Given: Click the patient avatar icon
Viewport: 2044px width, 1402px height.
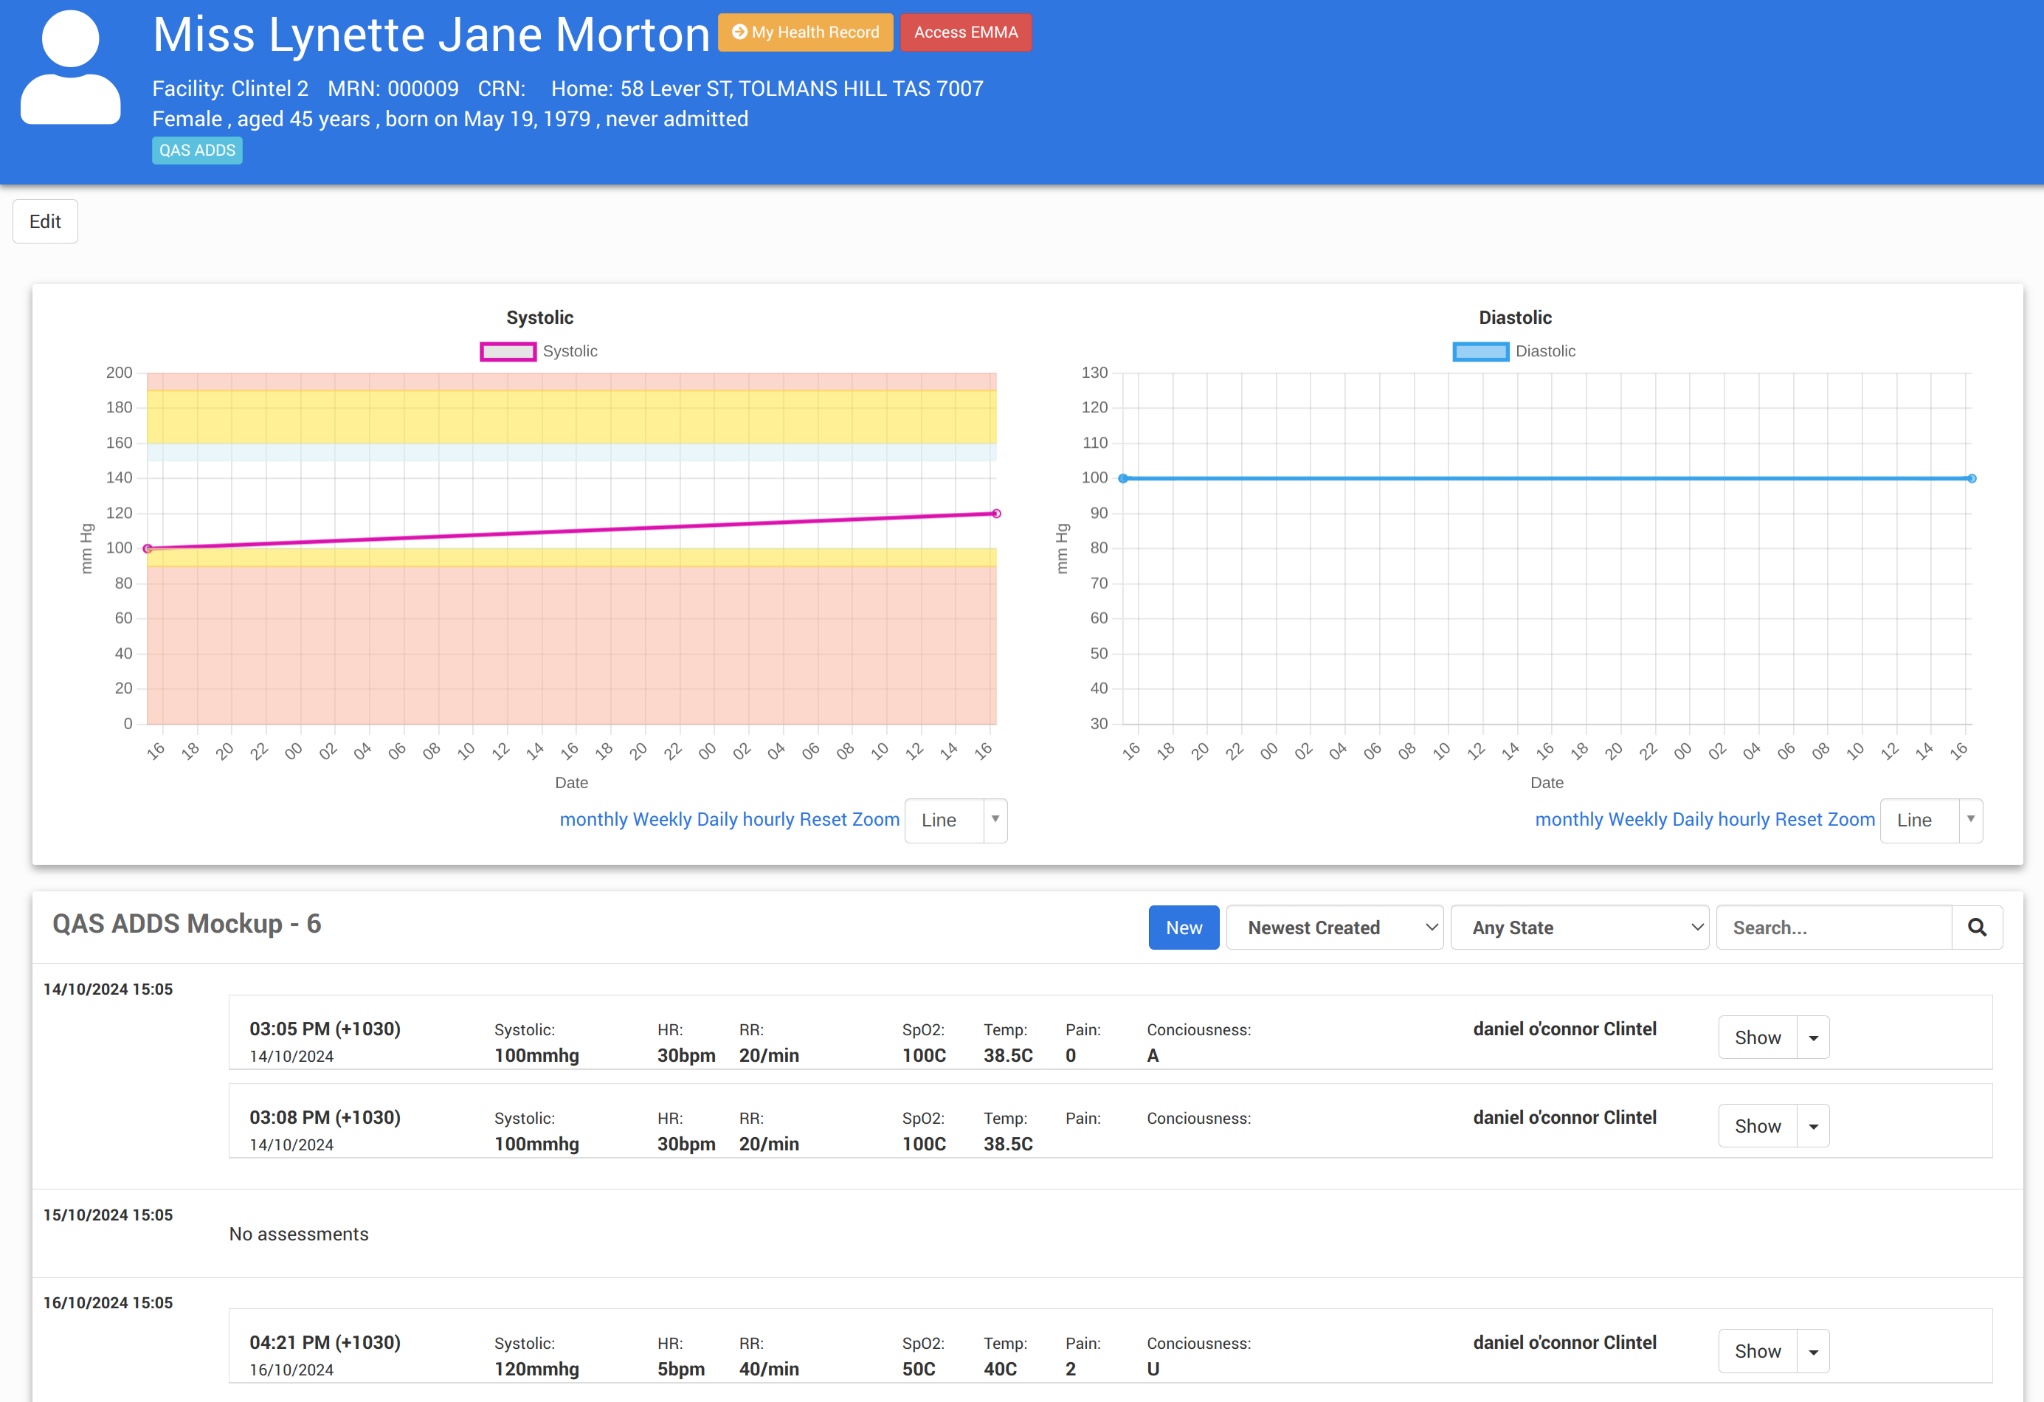Looking at the screenshot, I should click(70, 68).
